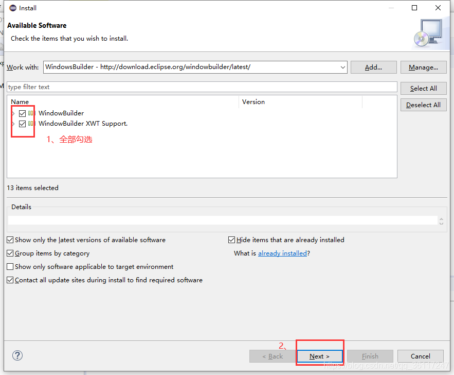The width and height of the screenshot is (454, 375).
Task: Click the Manage... button
Action: pyautogui.click(x=423, y=67)
